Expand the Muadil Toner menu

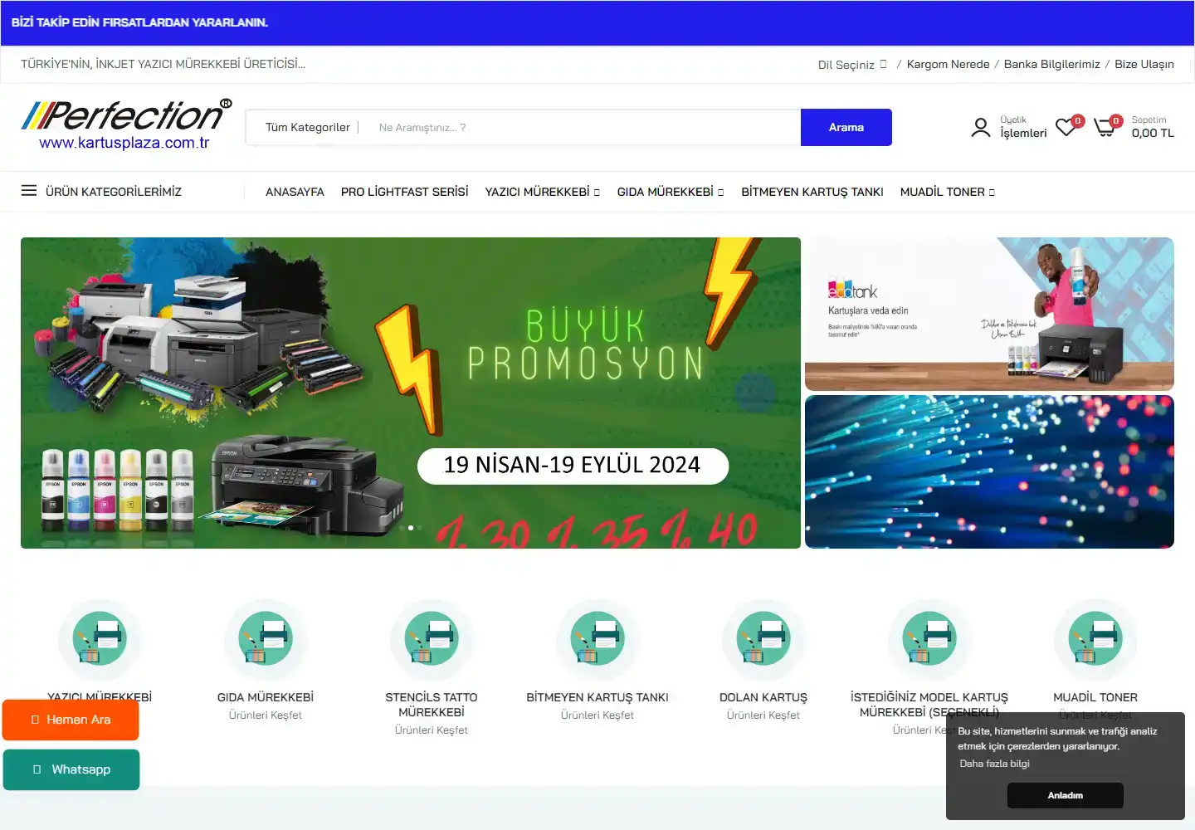948,192
